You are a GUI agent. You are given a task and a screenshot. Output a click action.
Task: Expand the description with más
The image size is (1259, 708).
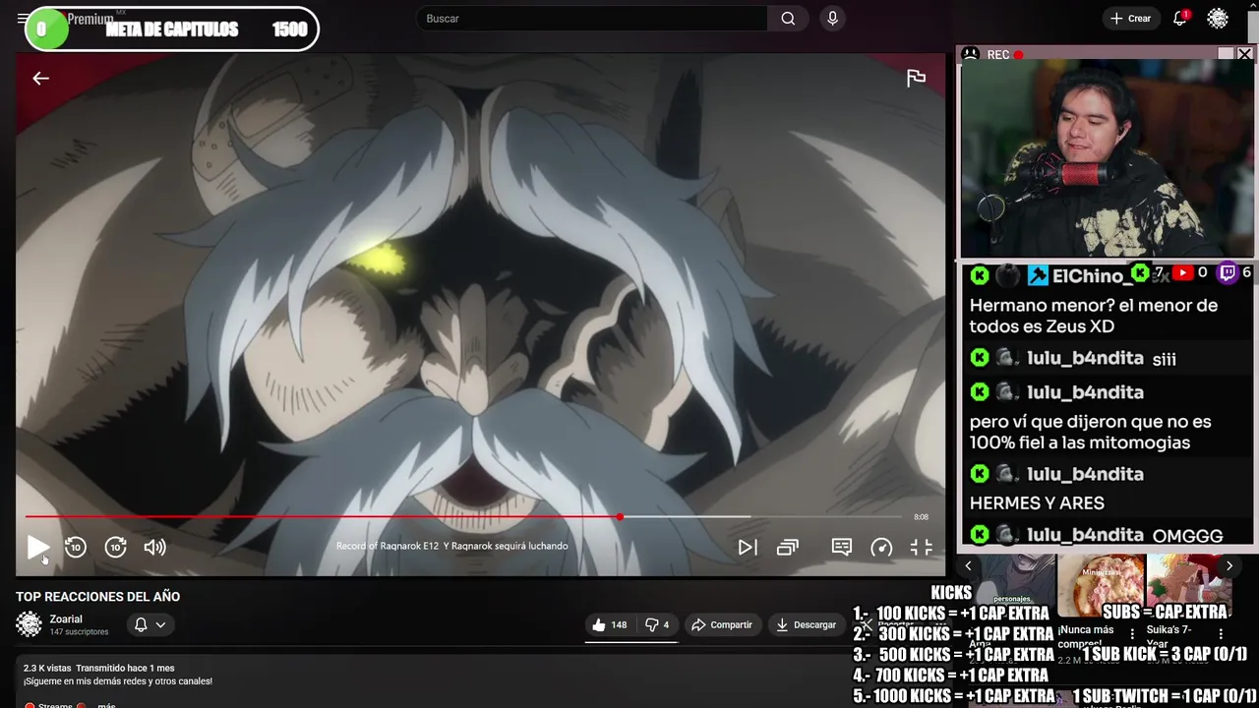coord(106,705)
